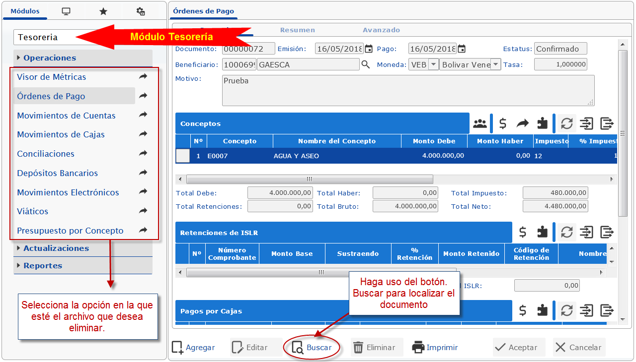The width and height of the screenshot is (636, 362).
Task: Open Viáticos option
Action: 33,211
